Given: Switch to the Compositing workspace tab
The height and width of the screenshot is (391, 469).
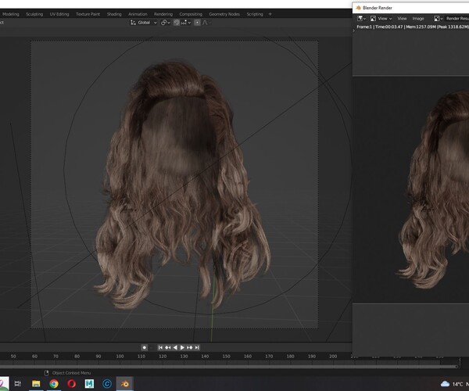Looking at the screenshot, I should pyautogui.click(x=191, y=14).
